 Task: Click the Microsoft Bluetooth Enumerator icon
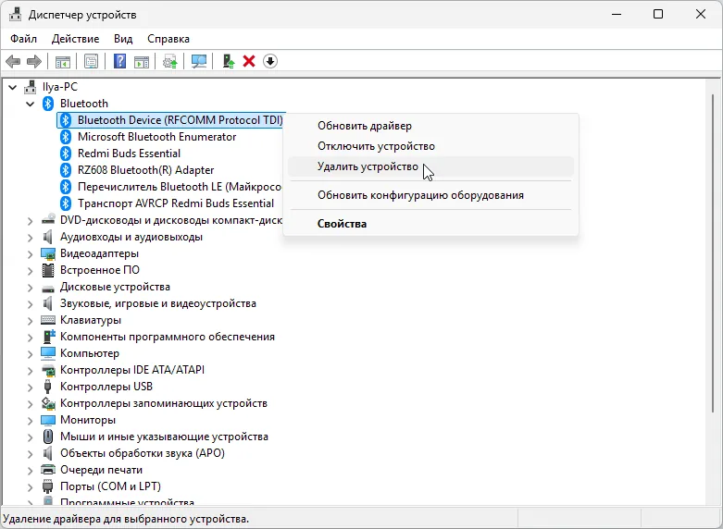coord(66,136)
